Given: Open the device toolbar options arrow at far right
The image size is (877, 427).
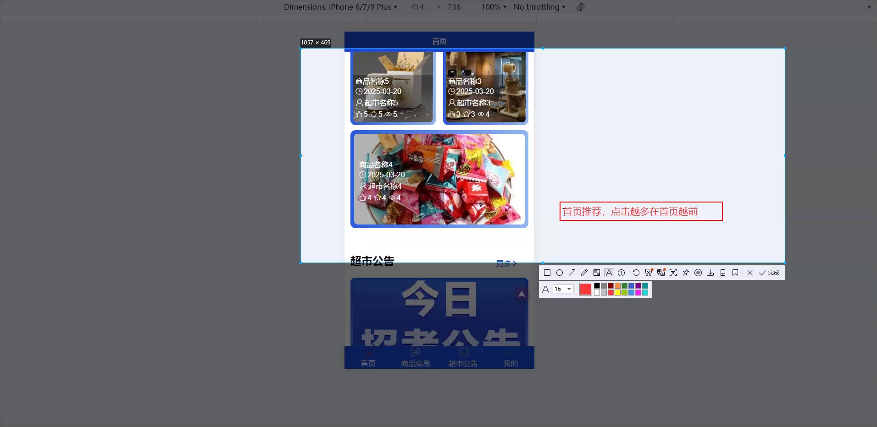Looking at the screenshot, I should [x=869, y=7].
